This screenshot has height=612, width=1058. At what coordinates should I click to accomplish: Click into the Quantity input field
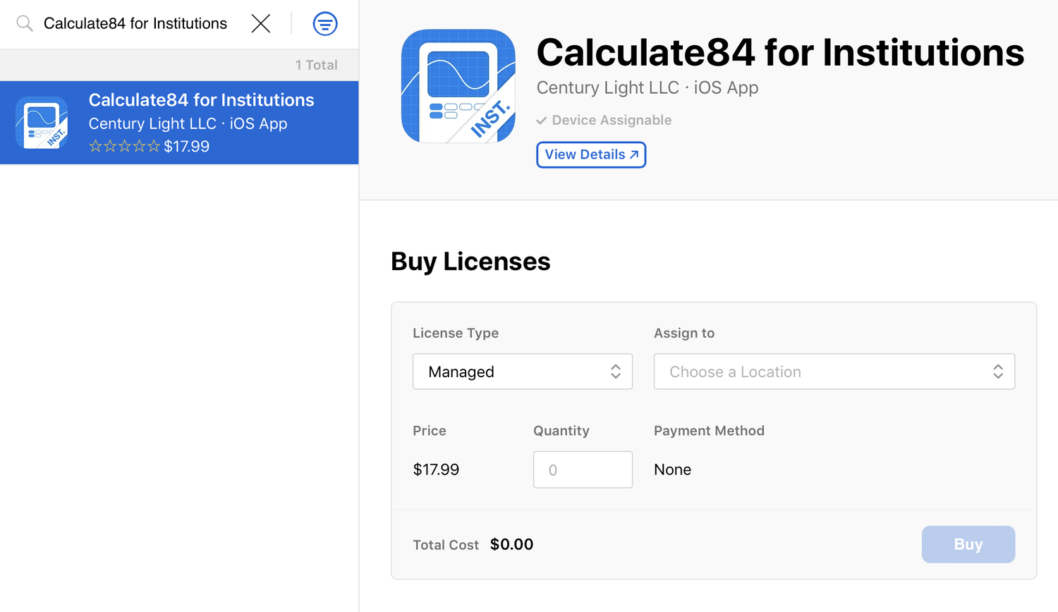583,470
